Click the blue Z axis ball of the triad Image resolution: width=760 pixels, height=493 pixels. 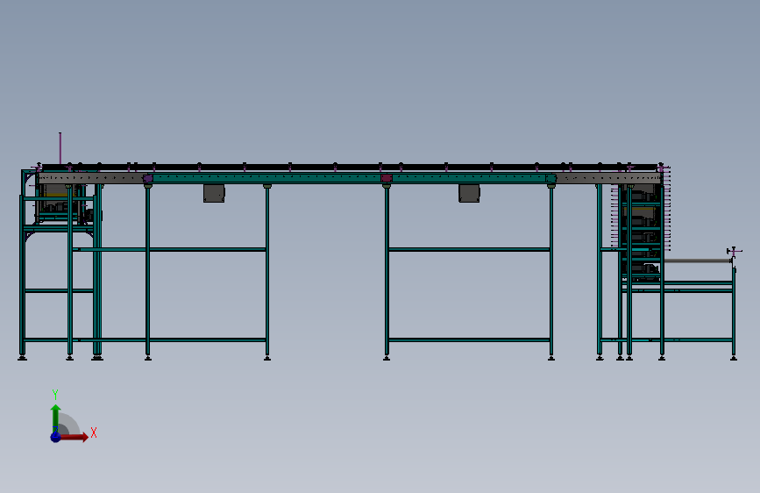pos(55,437)
